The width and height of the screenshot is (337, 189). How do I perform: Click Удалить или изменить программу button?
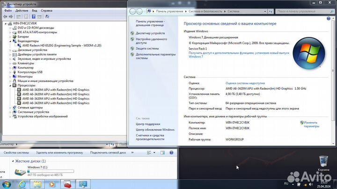pos(59,153)
